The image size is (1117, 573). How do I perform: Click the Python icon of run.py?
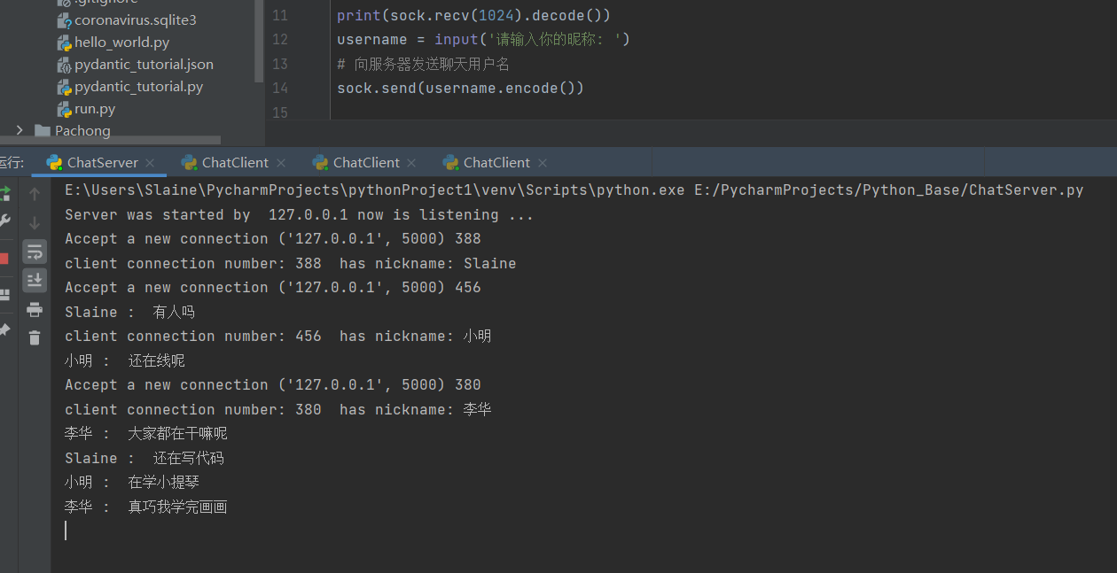point(64,109)
